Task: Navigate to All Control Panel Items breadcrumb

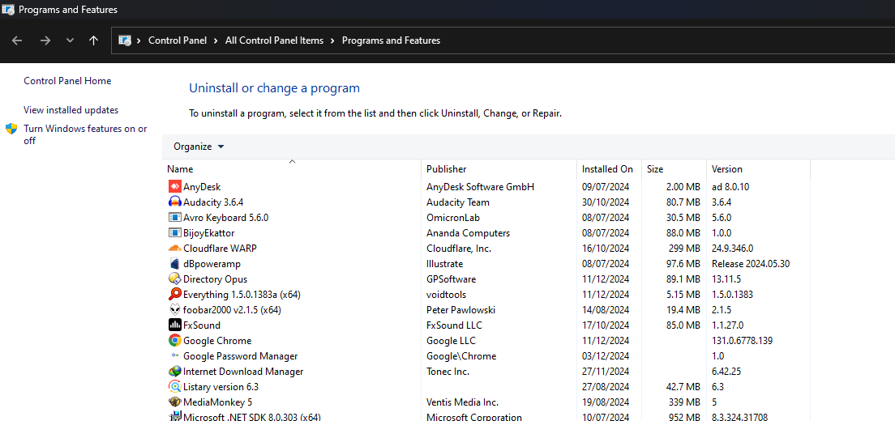Action: tap(274, 40)
